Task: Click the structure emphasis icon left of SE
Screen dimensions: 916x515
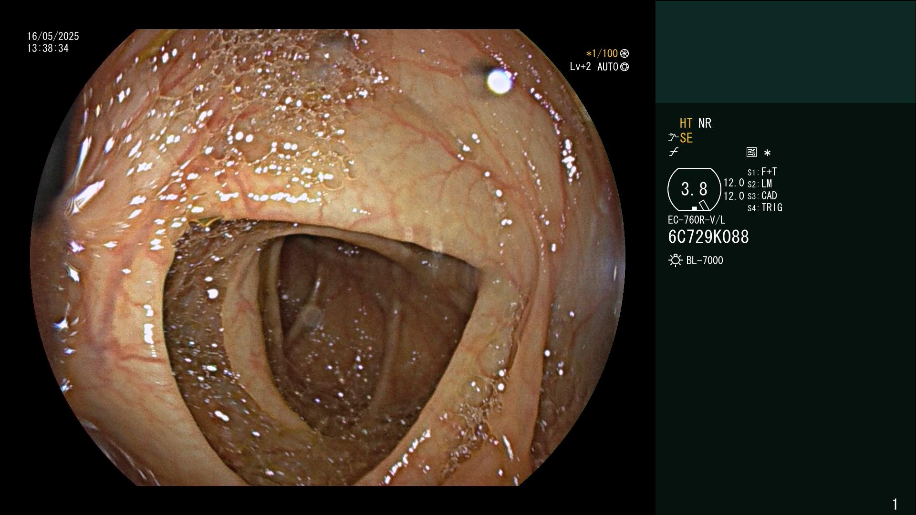Action: [x=673, y=138]
